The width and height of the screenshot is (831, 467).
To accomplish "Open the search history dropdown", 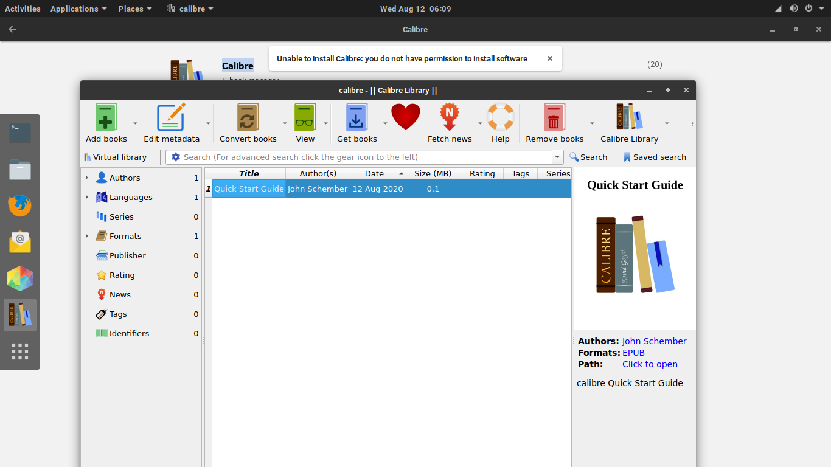I will coord(557,157).
